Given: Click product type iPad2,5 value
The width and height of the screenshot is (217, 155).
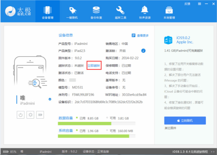Looking at the screenshot, I should click(x=80, y=51).
